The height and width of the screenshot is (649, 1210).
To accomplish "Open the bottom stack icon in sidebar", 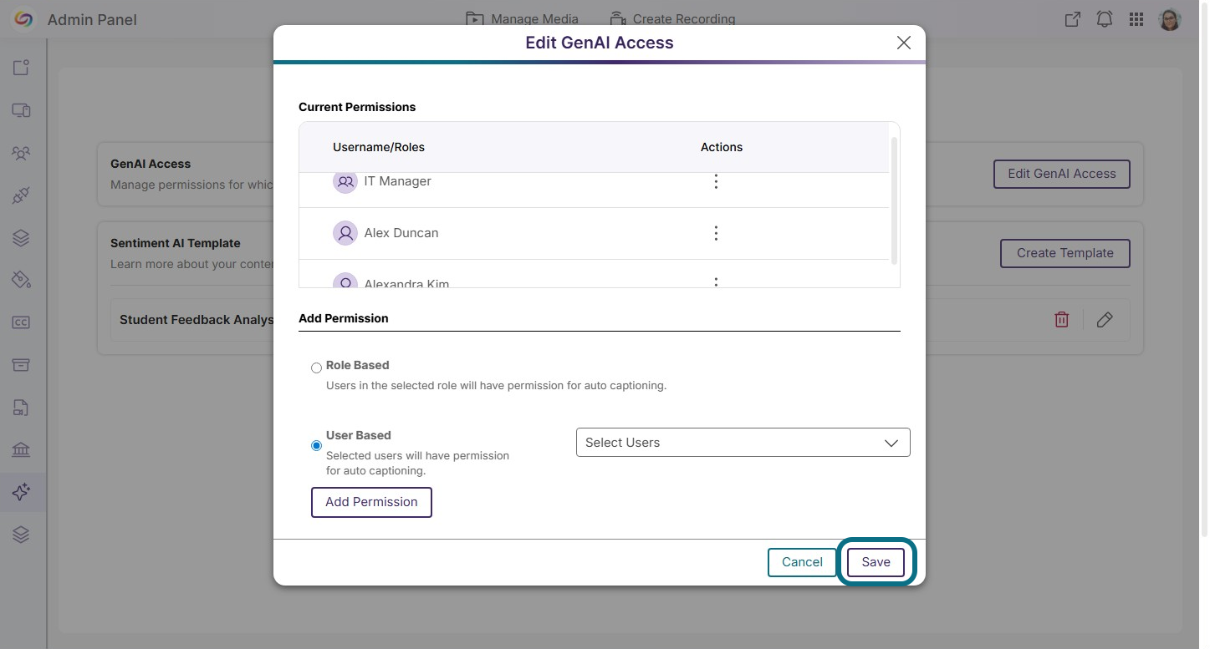I will [x=21, y=535].
